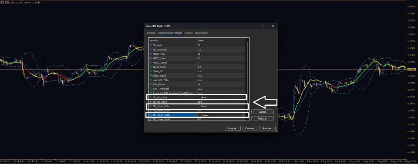
Task: Edit the ADX_Period value 14
Action: 199,84
